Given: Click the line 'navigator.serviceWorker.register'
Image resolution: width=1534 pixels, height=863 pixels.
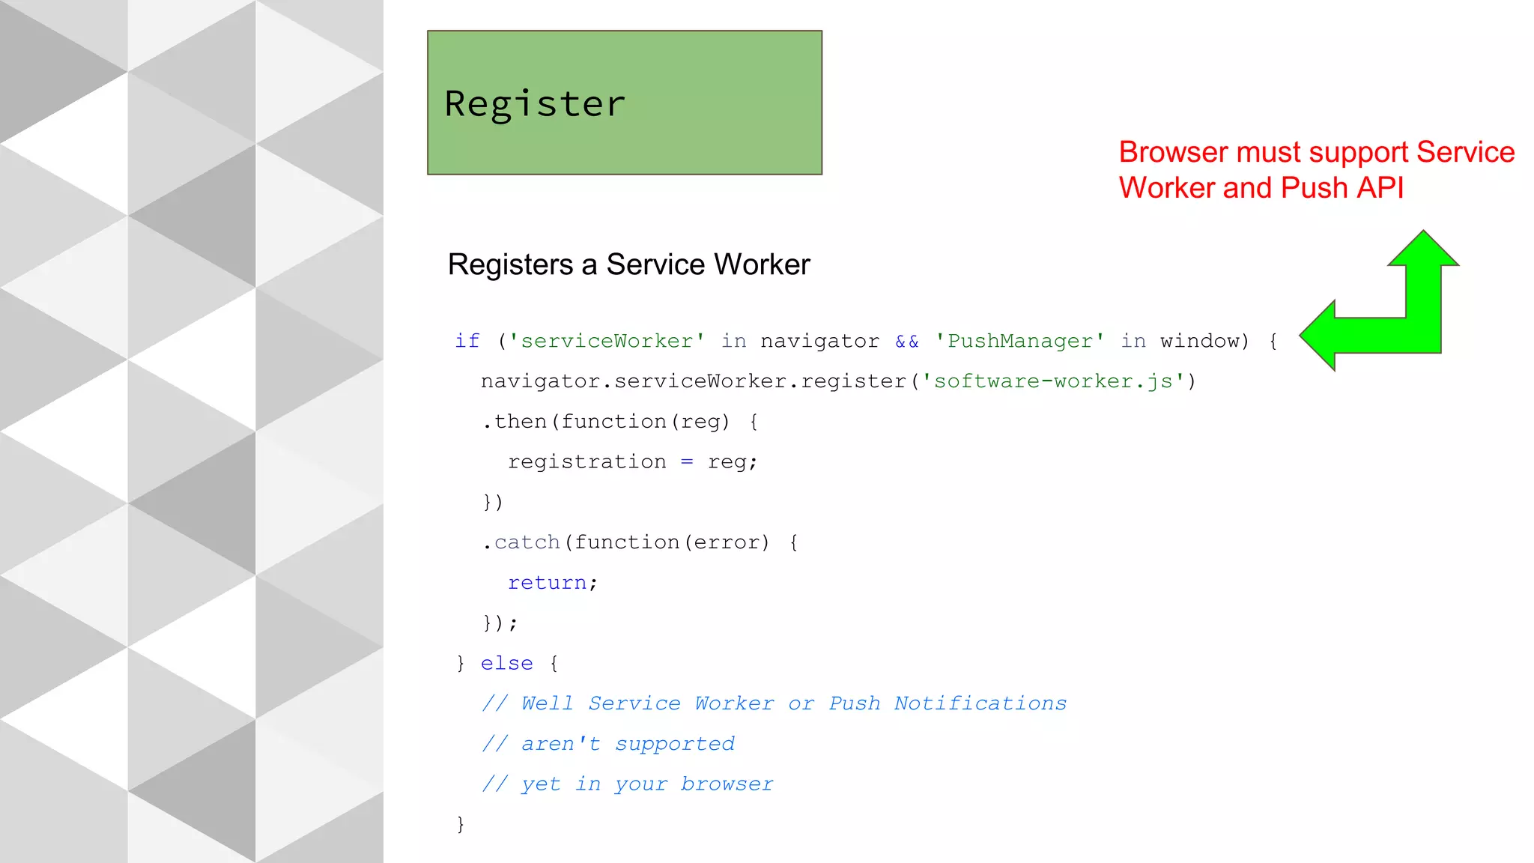Looking at the screenshot, I should tap(838, 381).
